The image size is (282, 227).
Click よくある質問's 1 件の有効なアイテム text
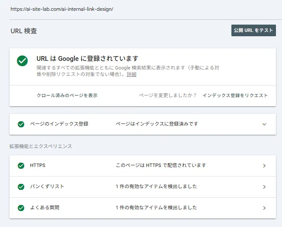pos(156,208)
